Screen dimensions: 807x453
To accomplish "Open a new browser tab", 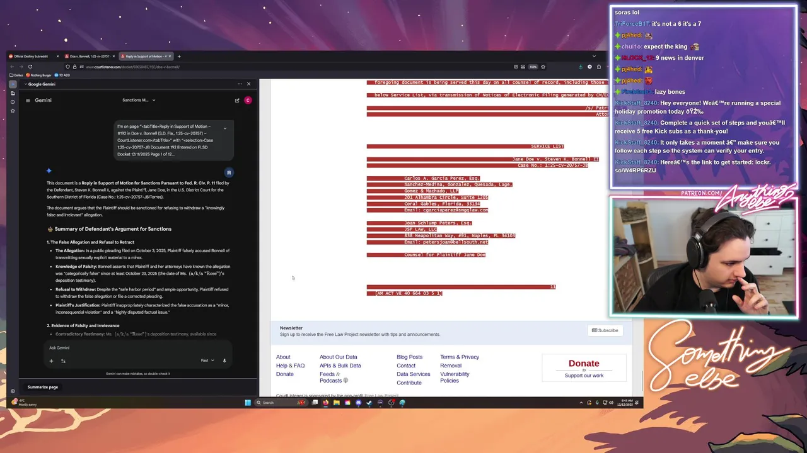I will 179,57.
